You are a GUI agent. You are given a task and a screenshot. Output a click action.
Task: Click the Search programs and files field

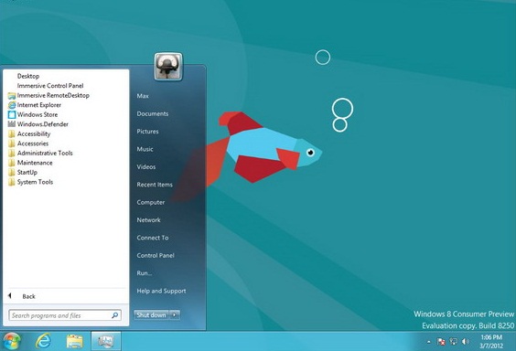pyautogui.click(x=65, y=315)
